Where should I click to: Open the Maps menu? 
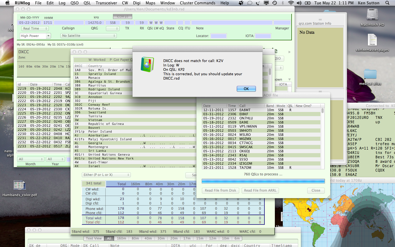pos(150,3)
